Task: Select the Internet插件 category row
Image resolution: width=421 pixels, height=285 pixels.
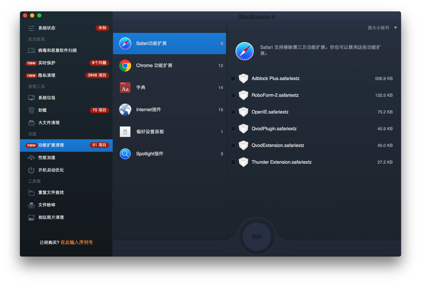Action: (169, 109)
